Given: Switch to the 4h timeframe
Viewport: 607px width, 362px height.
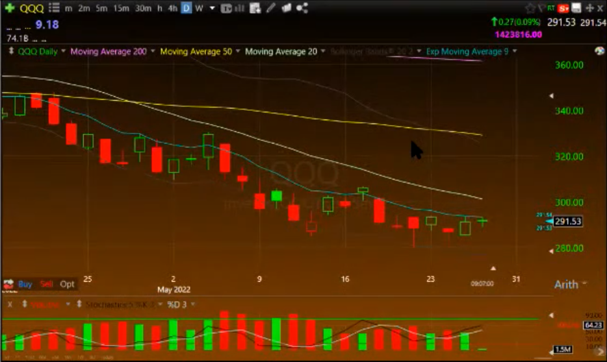Looking at the screenshot, I should coord(172,8).
